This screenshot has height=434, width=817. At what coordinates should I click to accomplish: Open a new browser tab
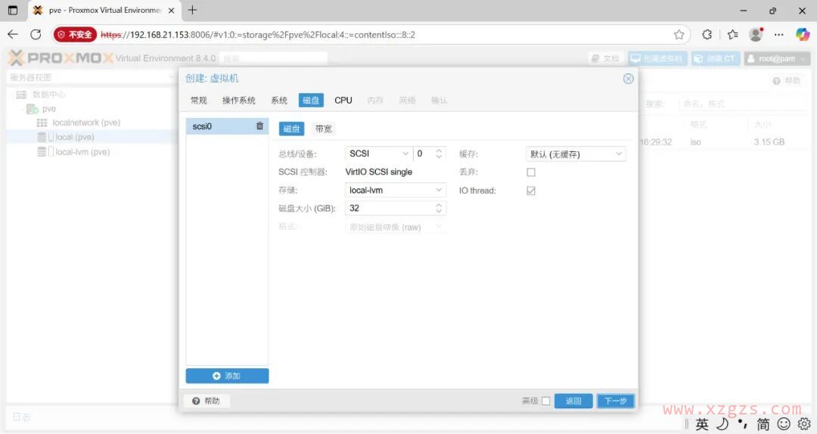coord(192,10)
